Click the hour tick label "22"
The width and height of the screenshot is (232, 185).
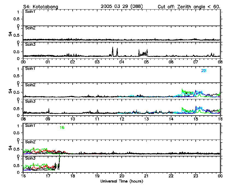(171, 176)
